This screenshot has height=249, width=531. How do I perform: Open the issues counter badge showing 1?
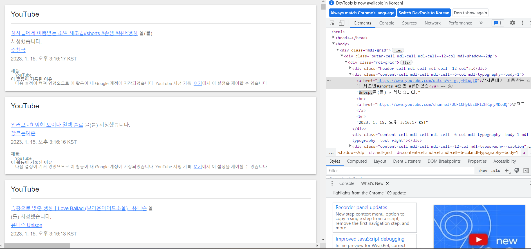click(x=498, y=23)
